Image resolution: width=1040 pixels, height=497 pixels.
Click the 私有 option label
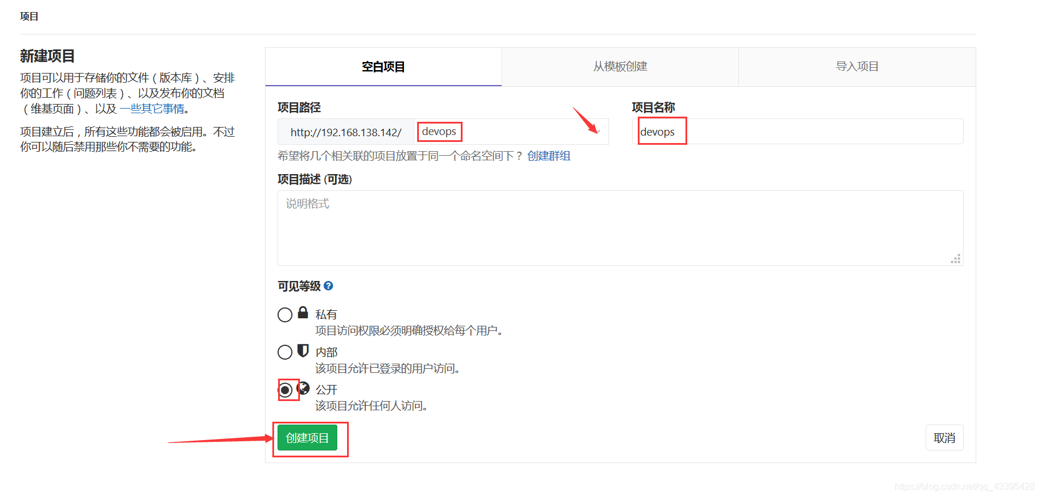326,314
